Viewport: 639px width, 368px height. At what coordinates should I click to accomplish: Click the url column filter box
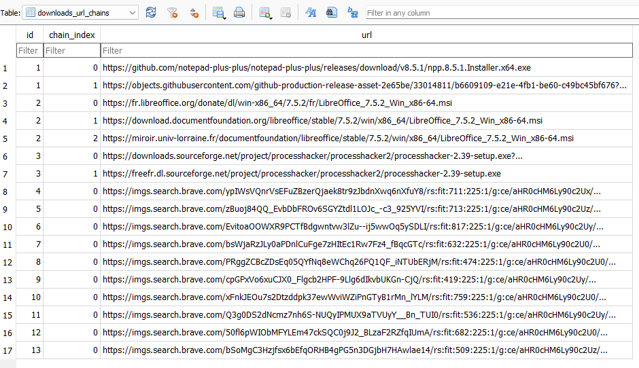(366, 50)
